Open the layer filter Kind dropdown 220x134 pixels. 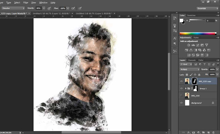pos(186,64)
